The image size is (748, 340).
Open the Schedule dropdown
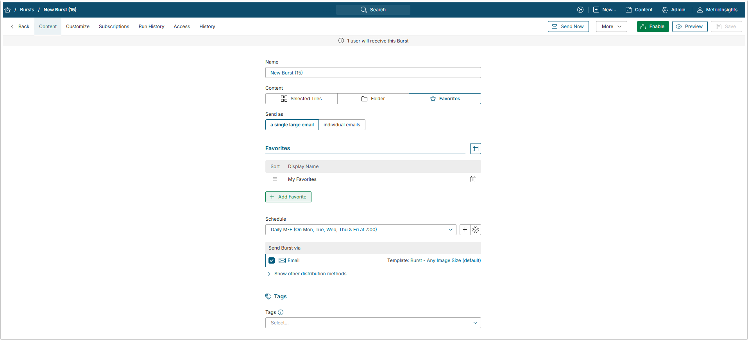(360, 230)
